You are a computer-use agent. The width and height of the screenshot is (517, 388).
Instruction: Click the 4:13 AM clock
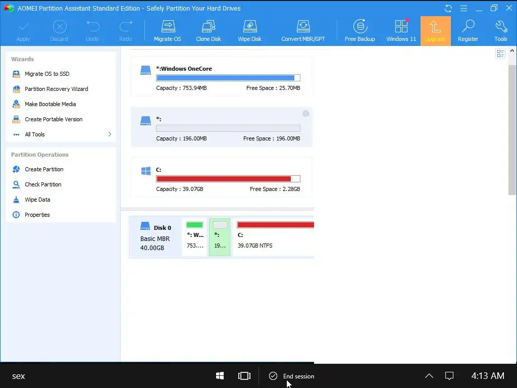[488, 376]
